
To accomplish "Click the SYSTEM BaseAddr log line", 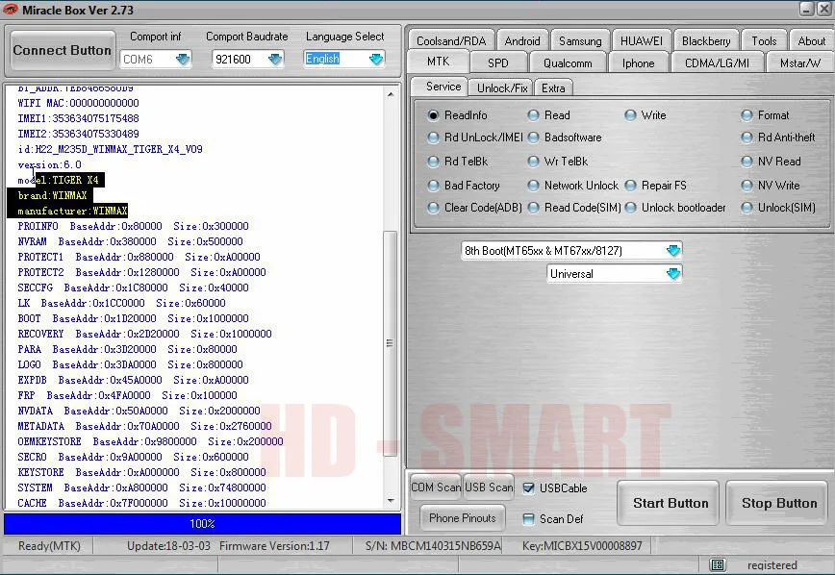I will pos(141,487).
